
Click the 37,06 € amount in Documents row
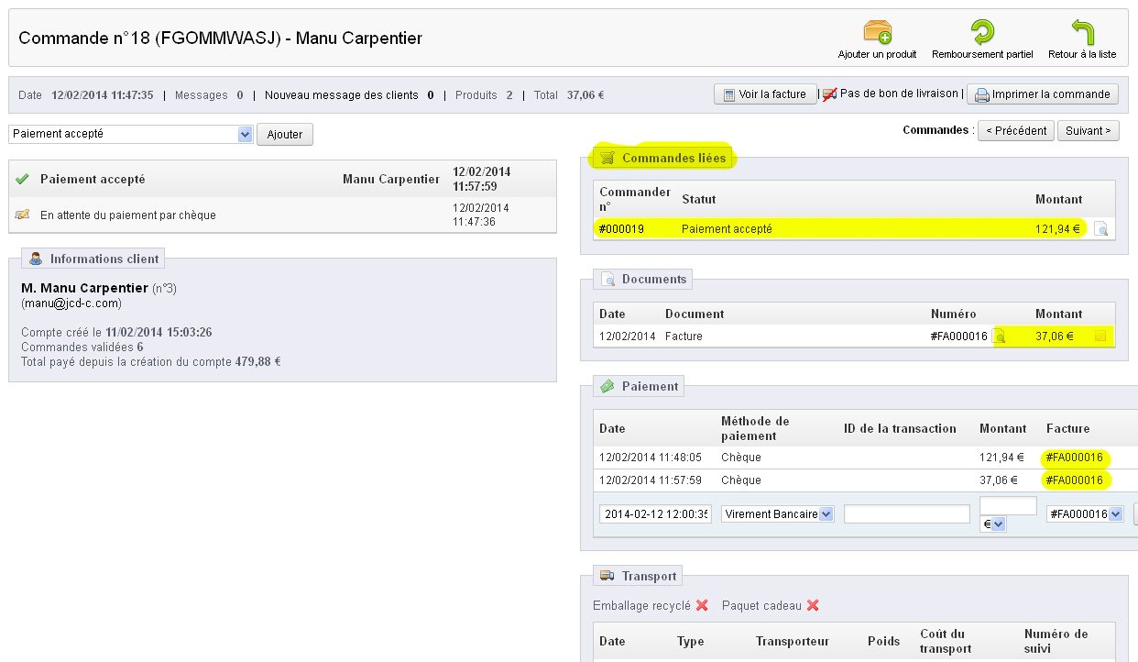coord(1056,337)
